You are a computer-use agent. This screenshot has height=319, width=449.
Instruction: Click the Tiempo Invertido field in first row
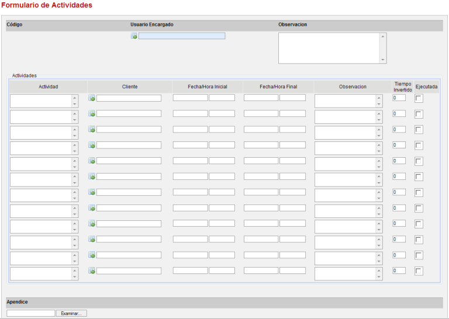point(399,98)
